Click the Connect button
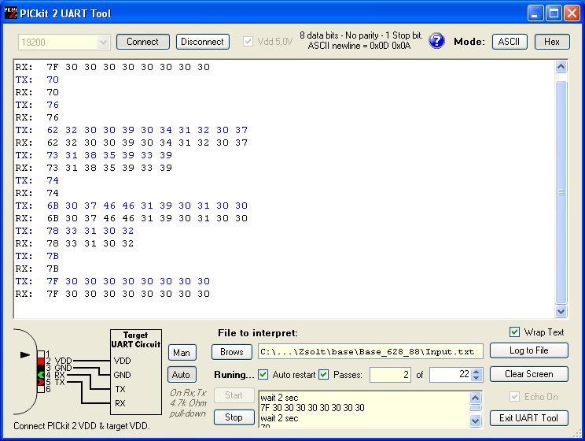This screenshot has width=585, height=441. point(143,42)
